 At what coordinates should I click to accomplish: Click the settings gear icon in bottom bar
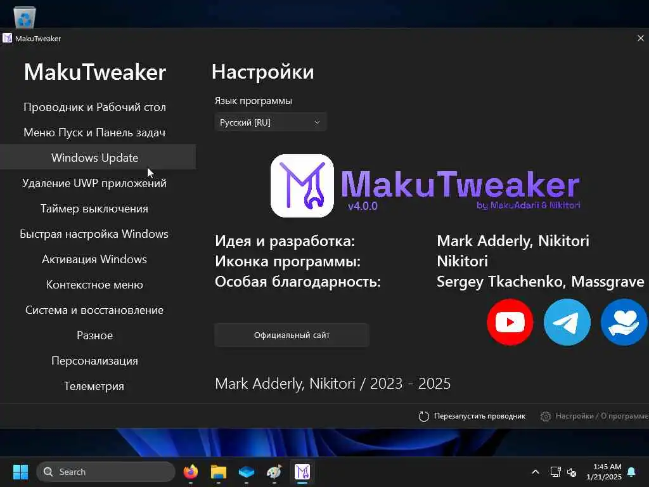click(546, 416)
